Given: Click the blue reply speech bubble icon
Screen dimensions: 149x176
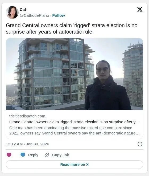Looking at the screenshot, I should [x=23, y=155].
